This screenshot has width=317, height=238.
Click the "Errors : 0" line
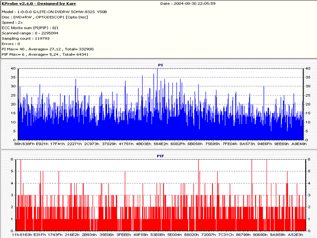click(x=11, y=44)
